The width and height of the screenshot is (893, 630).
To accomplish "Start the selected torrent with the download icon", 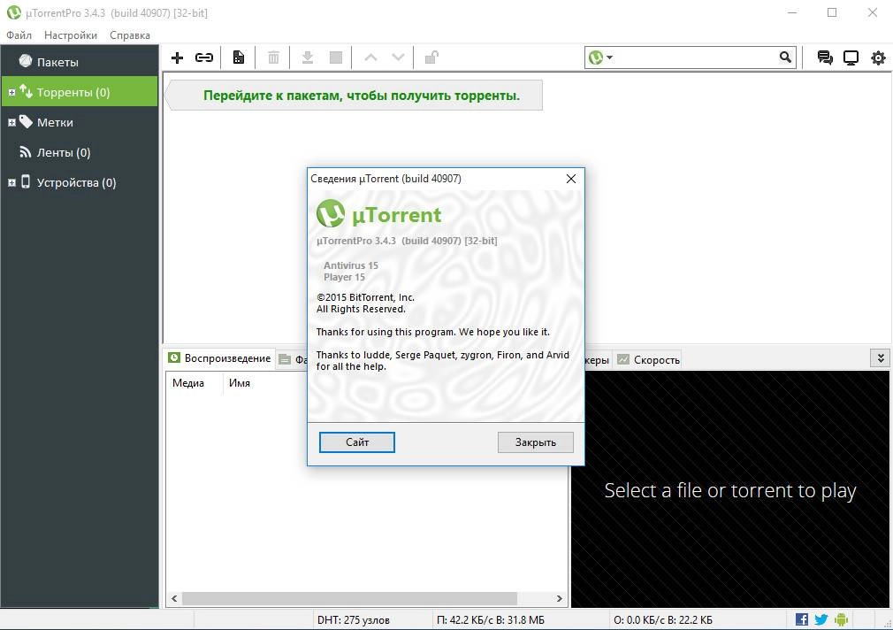I will [308, 58].
